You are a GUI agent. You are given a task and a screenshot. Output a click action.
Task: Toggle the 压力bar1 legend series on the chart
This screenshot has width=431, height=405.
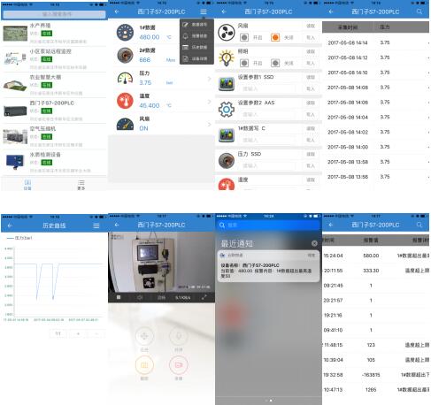[x=19, y=238]
